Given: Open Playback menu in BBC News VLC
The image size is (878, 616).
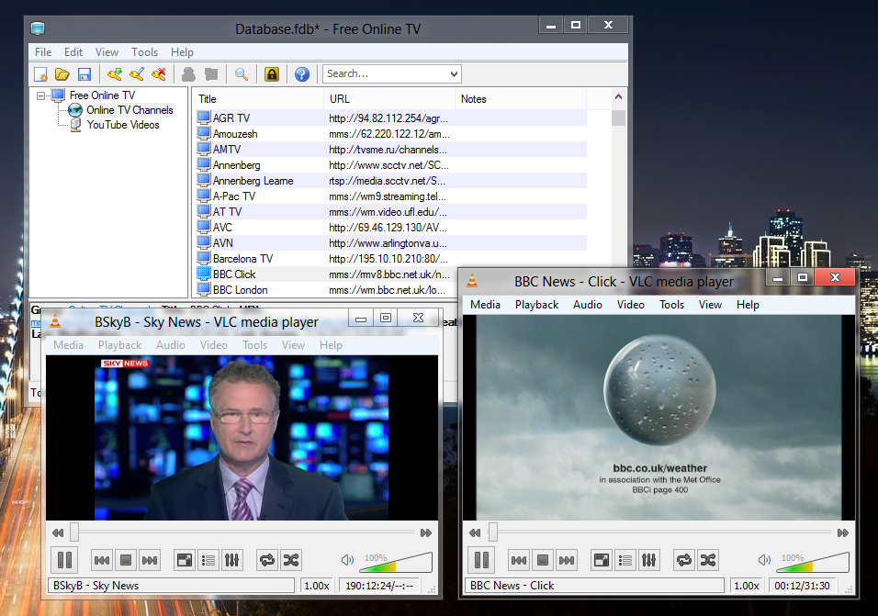Looking at the screenshot, I should (x=536, y=305).
